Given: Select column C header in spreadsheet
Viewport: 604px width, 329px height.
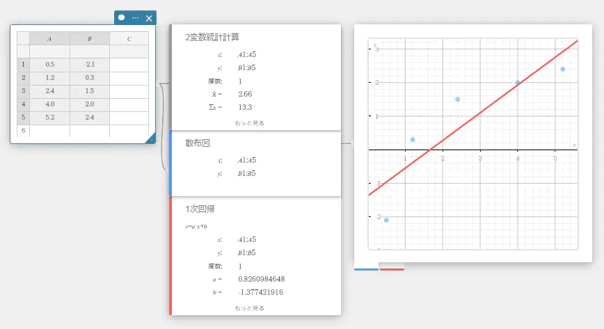Looking at the screenshot, I should (x=129, y=38).
